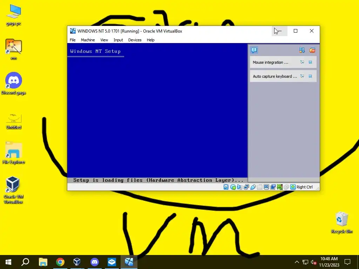This screenshot has height=269, width=359.
Task: Click the optical disk indicator in status bar
Action: tap(233, 187)
